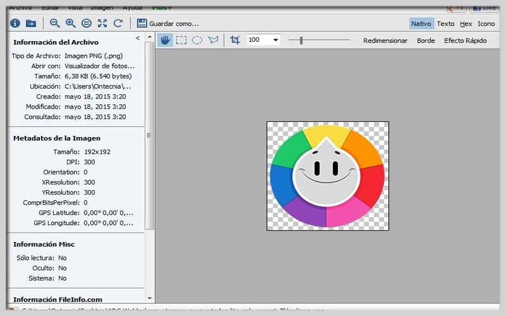Zoom in with the plus magnifier
Image resolution: width=506 pixels, height=316 pixels.
coord(70,23)
